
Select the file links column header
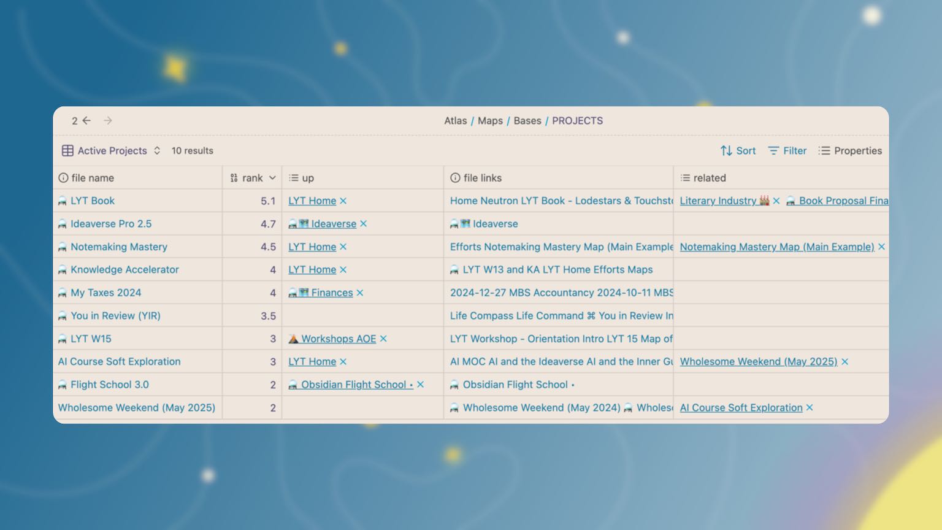point(558,178)
